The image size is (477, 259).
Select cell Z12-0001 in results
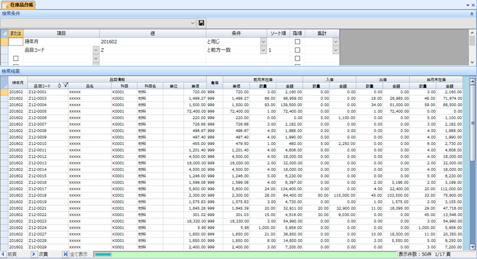click(48, 92)
